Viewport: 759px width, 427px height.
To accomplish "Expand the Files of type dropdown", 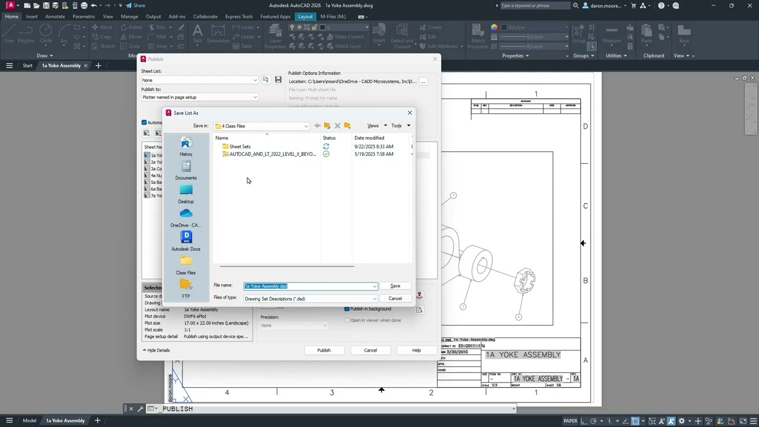I will click(x=374, y=299).
